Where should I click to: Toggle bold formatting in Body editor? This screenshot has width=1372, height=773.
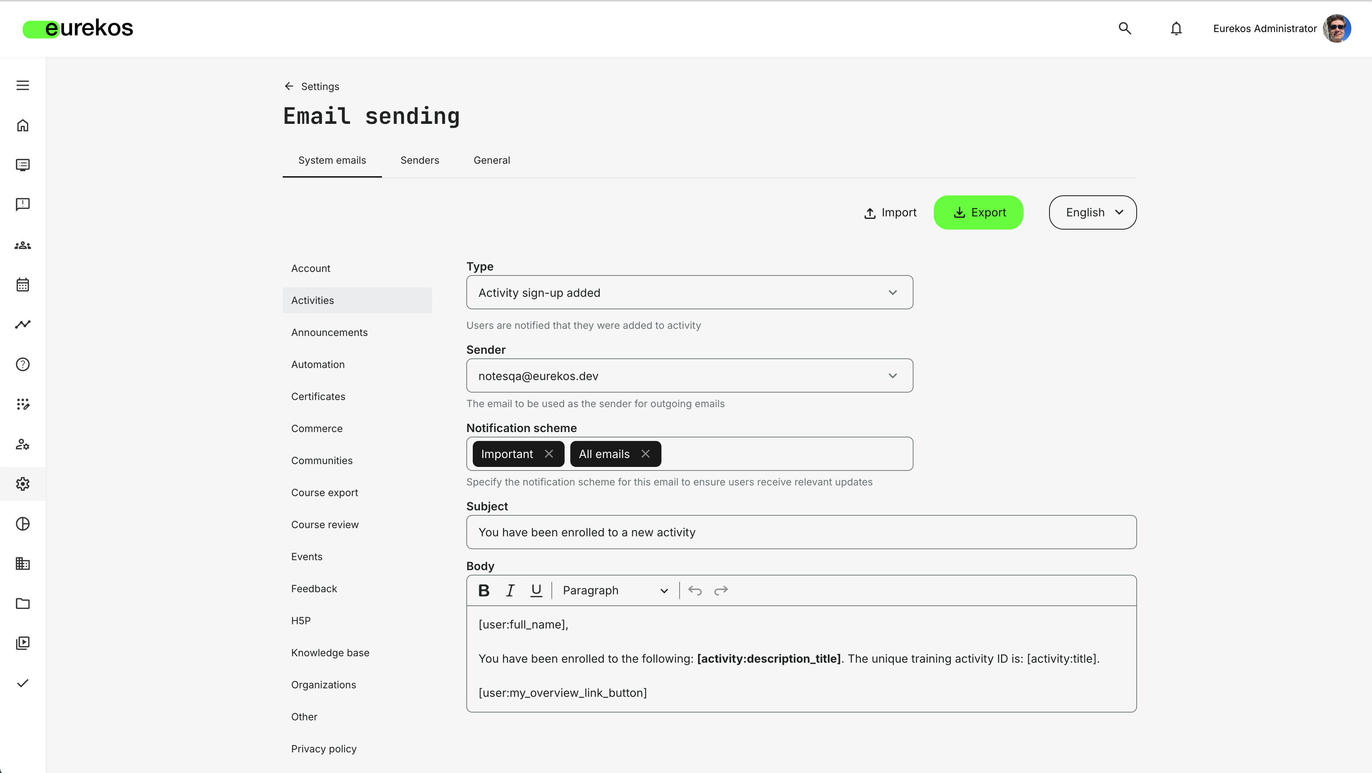pos(483,590)
